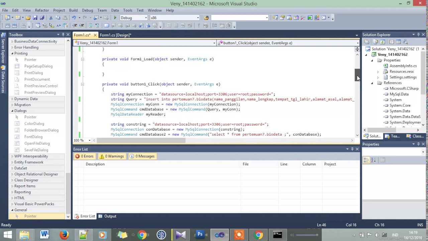Sort properties alphabetically icon

tap(373, 160)
